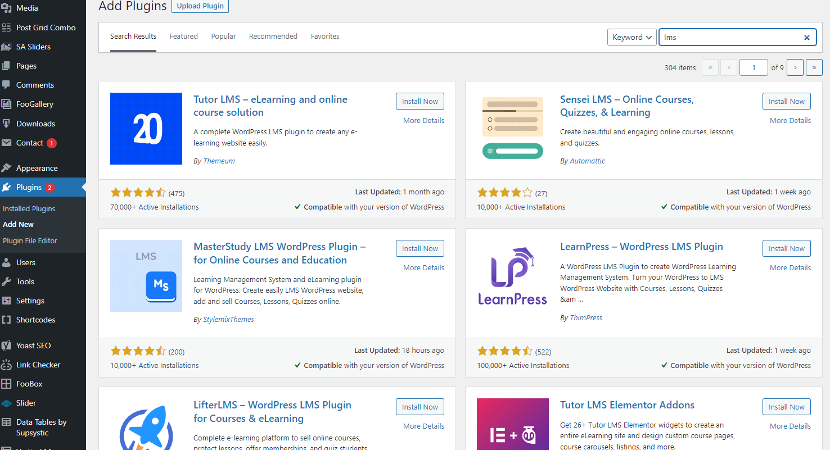
Task: Open Plugin File Editor submenu item
Action: point(30,240)
